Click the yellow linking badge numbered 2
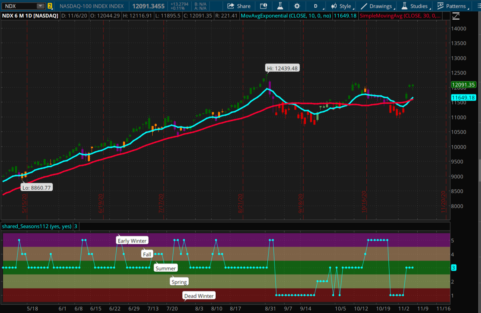 [50, 6]
